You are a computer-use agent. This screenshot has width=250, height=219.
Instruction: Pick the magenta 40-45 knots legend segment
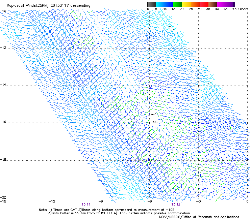(222, 4)
